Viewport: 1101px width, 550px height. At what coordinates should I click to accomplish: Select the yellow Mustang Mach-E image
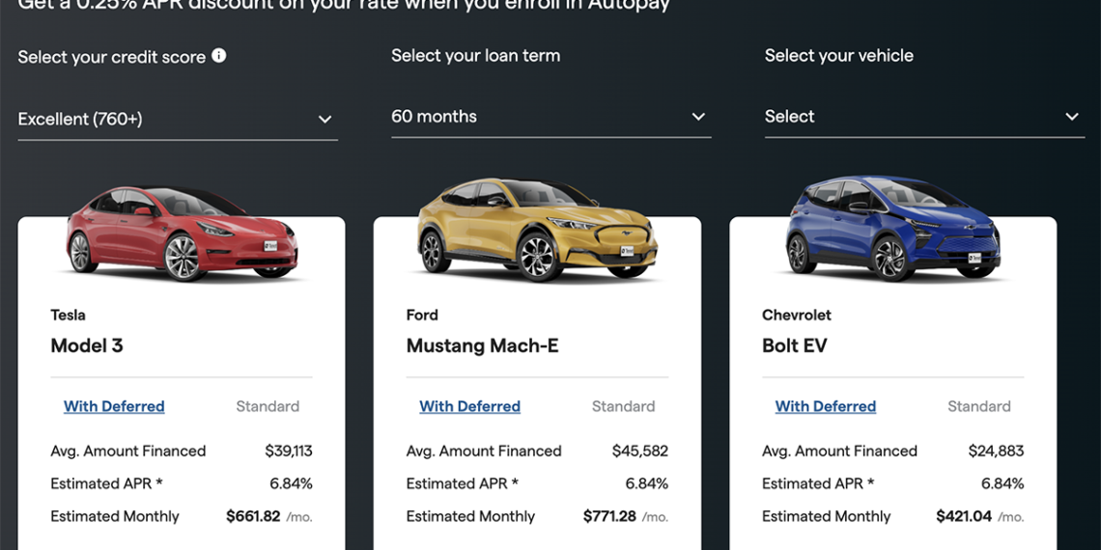(x=537, y=230)
